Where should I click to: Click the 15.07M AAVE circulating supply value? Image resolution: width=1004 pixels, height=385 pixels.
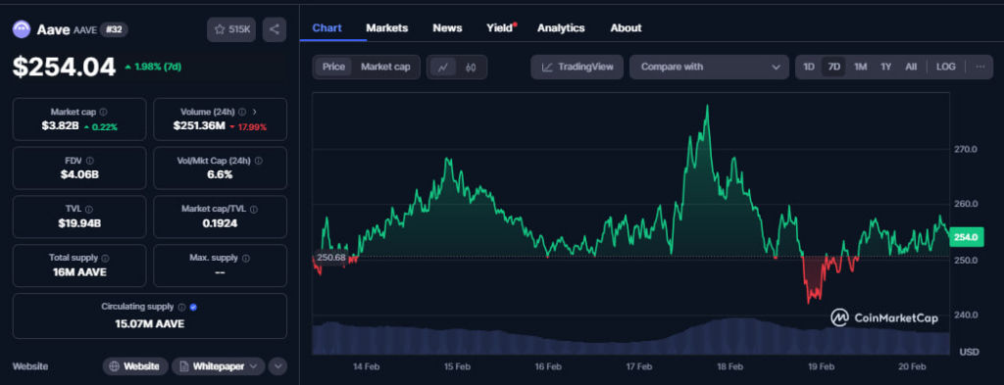point(150,323)
